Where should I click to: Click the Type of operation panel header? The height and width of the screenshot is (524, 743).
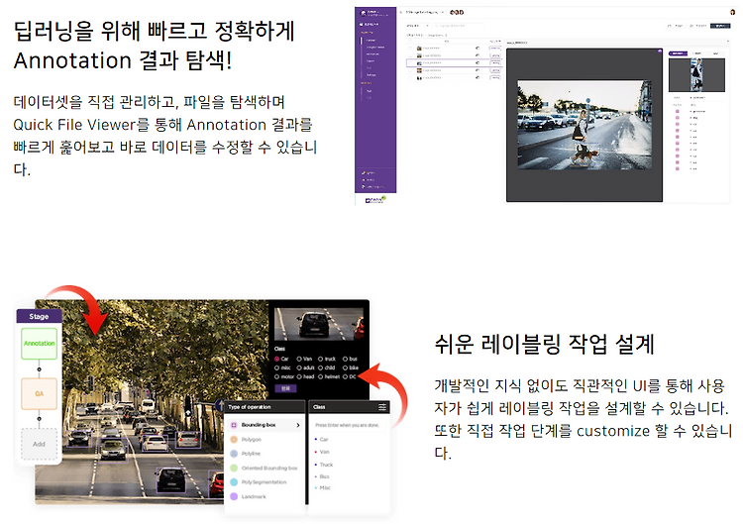point(265,407)
